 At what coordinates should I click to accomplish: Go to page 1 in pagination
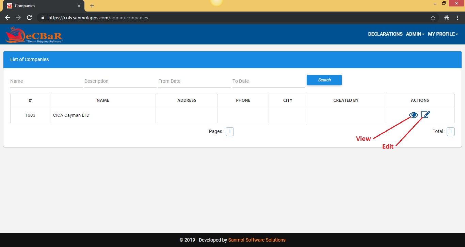[230, 131]
